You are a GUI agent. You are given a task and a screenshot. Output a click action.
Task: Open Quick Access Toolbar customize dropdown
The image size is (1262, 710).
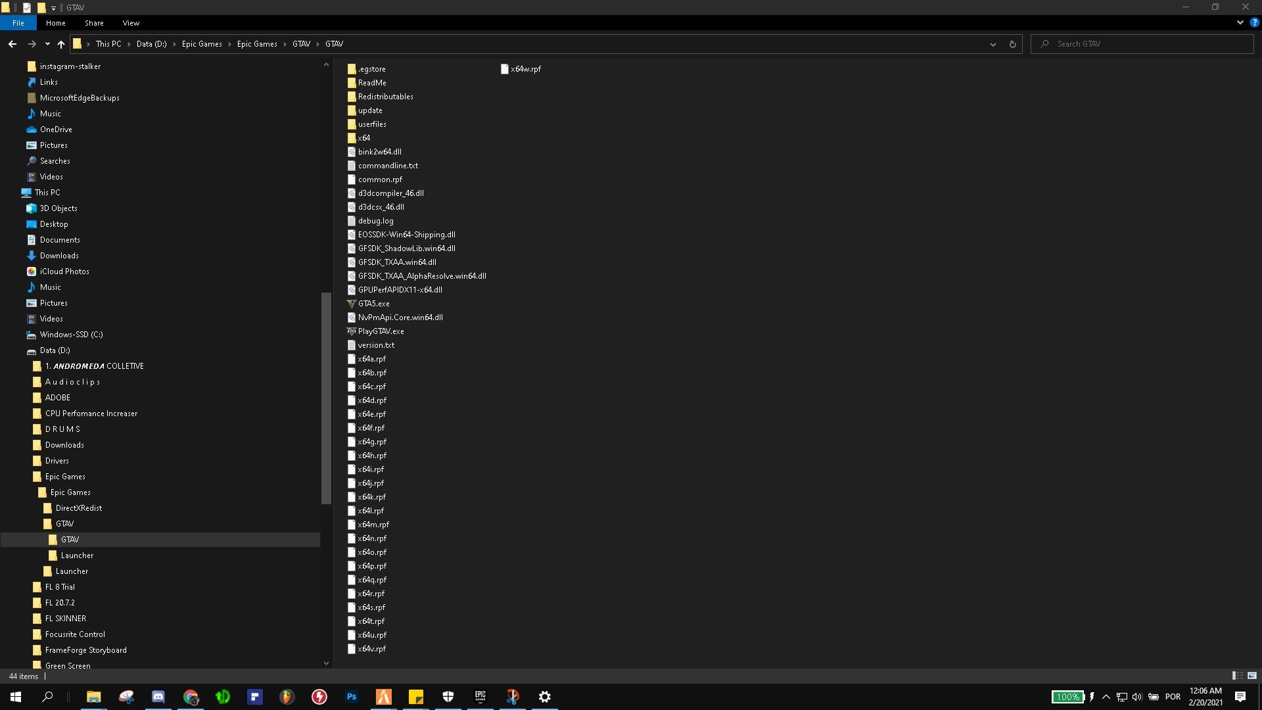(x=54, y=8)
